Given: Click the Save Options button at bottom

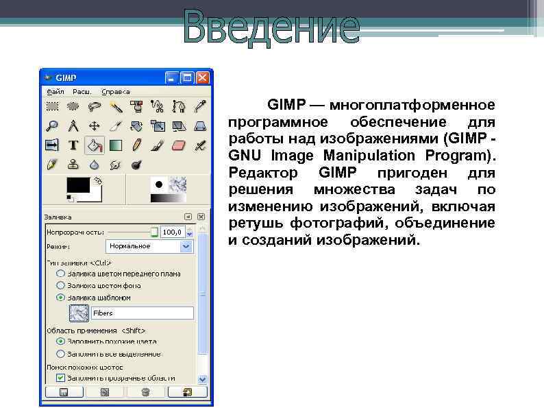Looking at the screenshot, I should [64, 392].
